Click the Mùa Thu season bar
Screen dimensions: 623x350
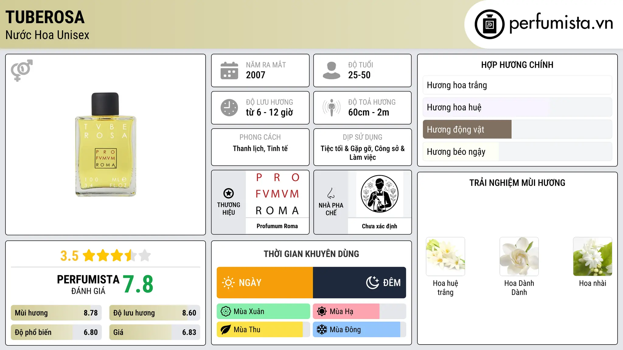[263, 330]
